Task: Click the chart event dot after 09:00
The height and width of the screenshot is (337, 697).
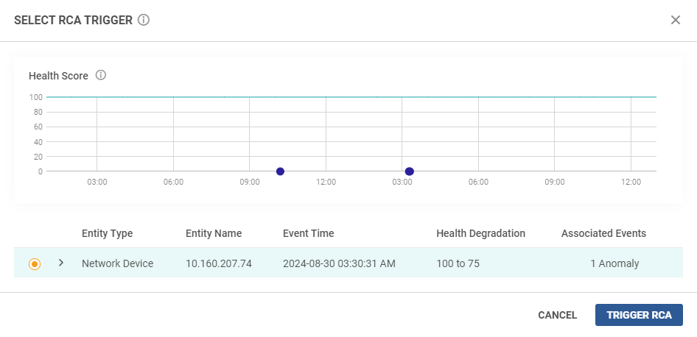Action: (280, 171)
